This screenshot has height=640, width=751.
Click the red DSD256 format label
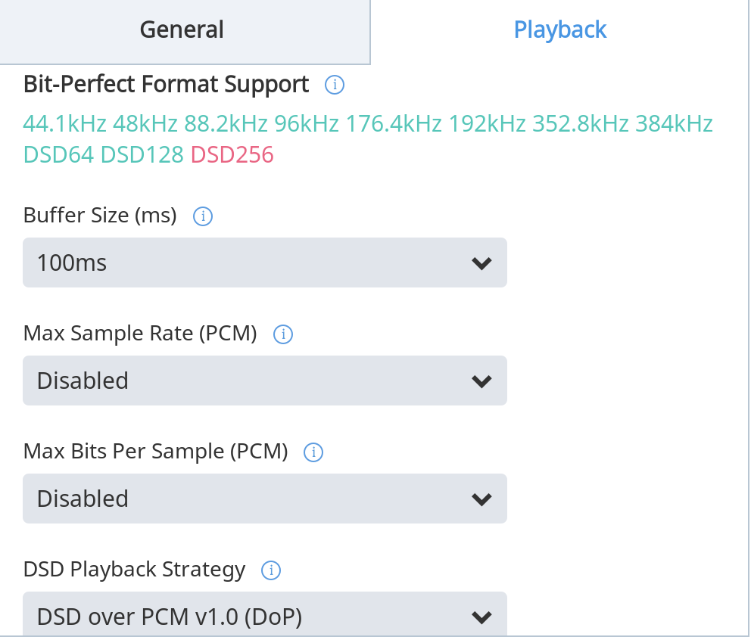232,155
